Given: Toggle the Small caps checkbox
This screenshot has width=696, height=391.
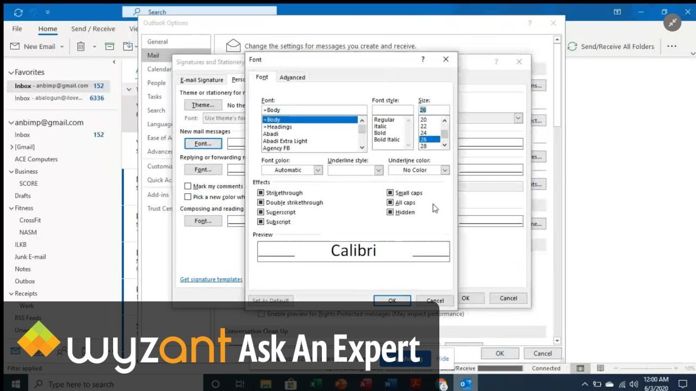Looking at the screenshot, I should point(390,193).
